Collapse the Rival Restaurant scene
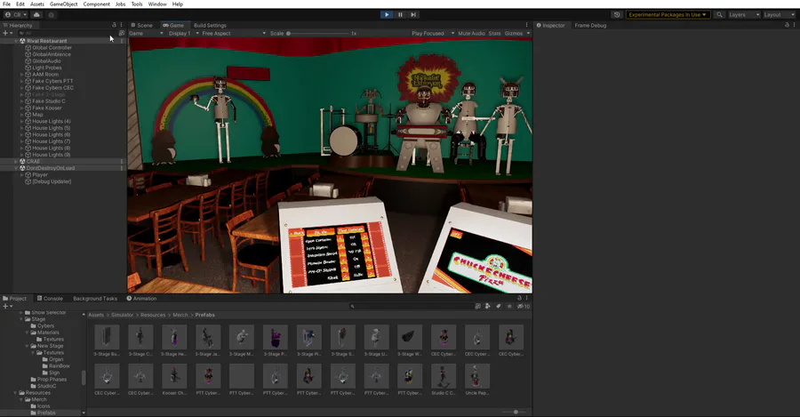The height and width of the screenshot is (417, 800). (x=16, y=41)
